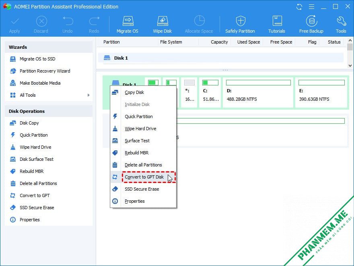Open the Tools toolbar menu
354x266 pixels.
[x=341, y=25]
